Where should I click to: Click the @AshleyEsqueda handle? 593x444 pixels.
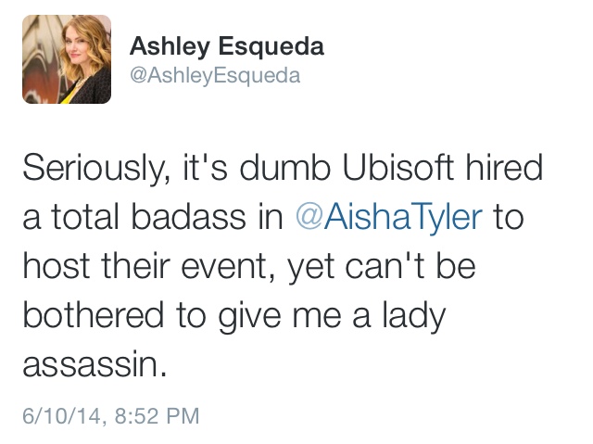(x=214, y=76)
